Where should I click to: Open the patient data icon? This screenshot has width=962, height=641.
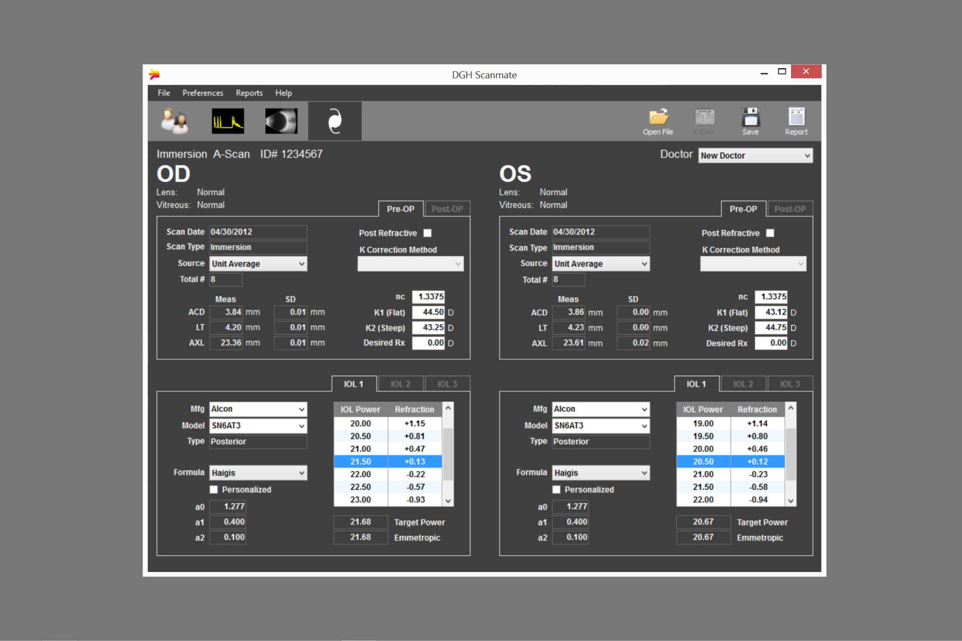[174, 121]
